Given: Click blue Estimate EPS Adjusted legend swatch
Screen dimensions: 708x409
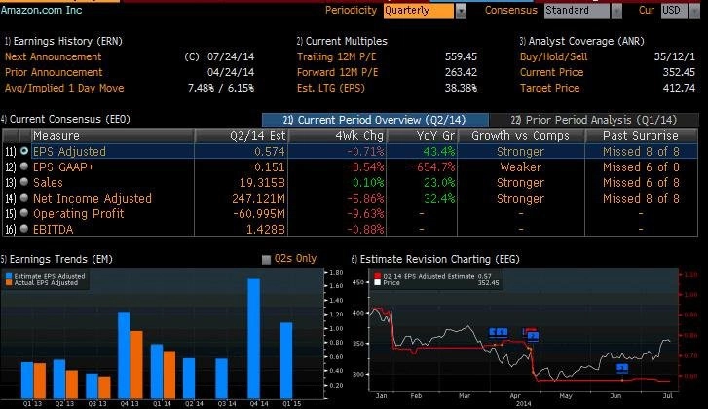Looking at the screenshot, I should tap(9, 276).
